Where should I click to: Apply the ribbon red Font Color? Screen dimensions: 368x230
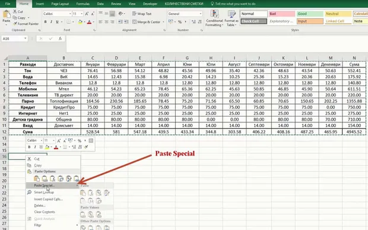tap(89, 22)
